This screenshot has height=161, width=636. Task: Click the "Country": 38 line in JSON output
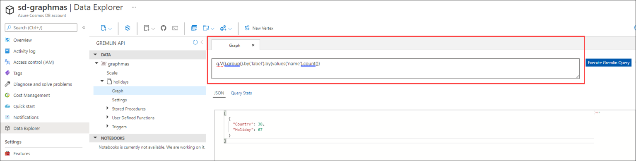click(248, 124)
